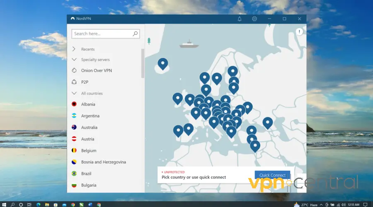Select the map pin over Sweden

click(217, 78)
